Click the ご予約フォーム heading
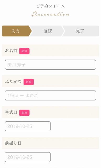Viewport: 101px width, 168px height. click(x=50, y=6)
